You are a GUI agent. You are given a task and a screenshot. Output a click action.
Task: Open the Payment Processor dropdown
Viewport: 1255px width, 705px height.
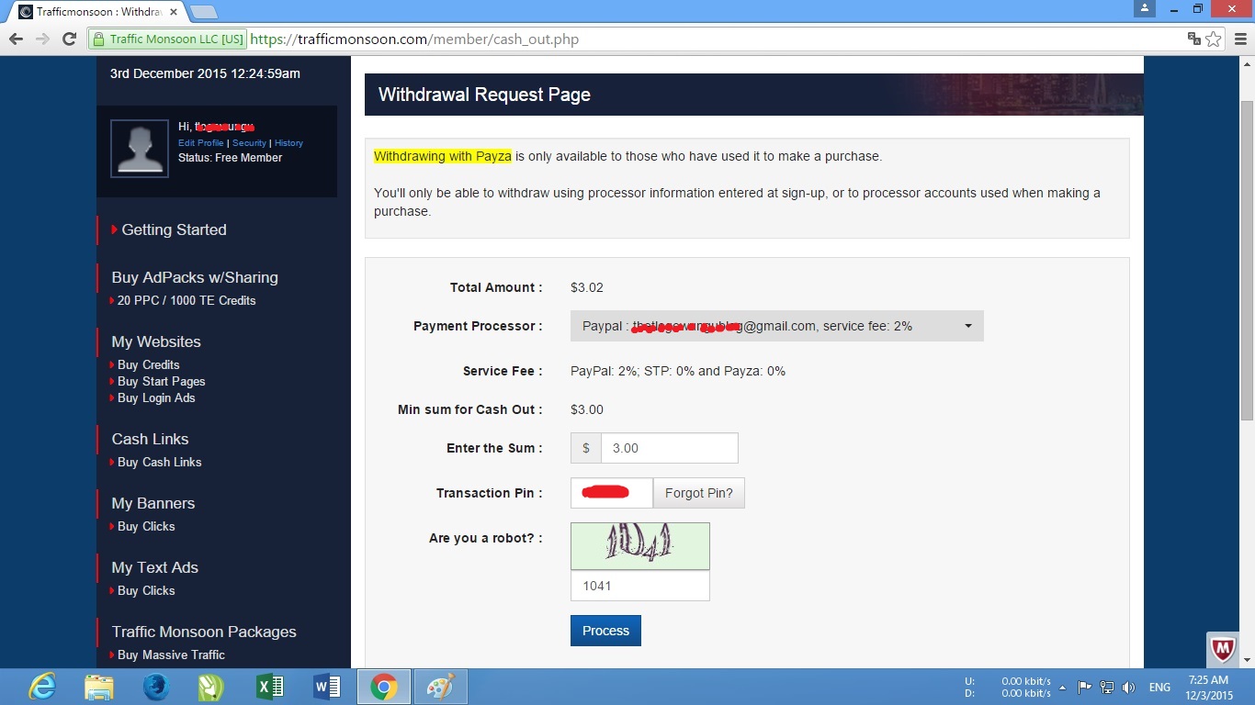776,326
